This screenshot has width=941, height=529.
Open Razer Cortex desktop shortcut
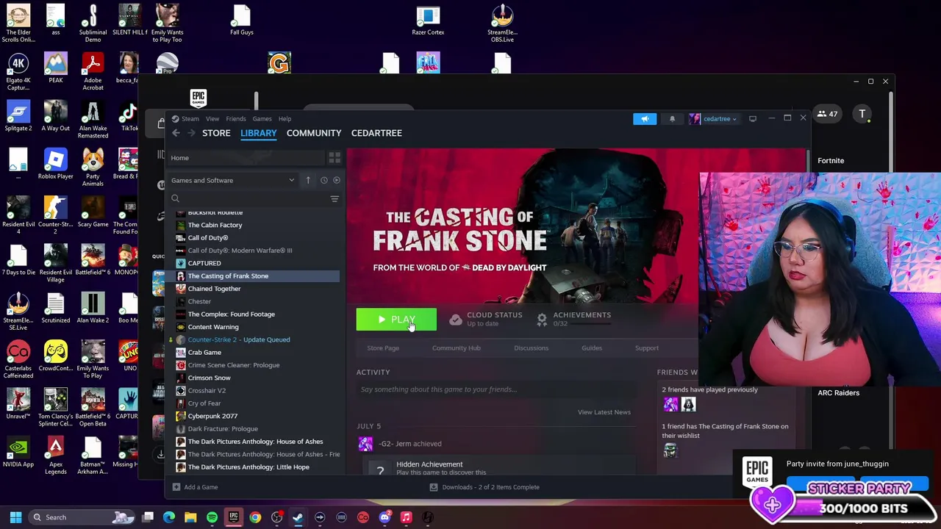pyautogui.click(x=428, y=21)
